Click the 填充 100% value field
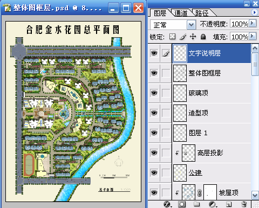 pyautogui.click(x=240, y=37)
